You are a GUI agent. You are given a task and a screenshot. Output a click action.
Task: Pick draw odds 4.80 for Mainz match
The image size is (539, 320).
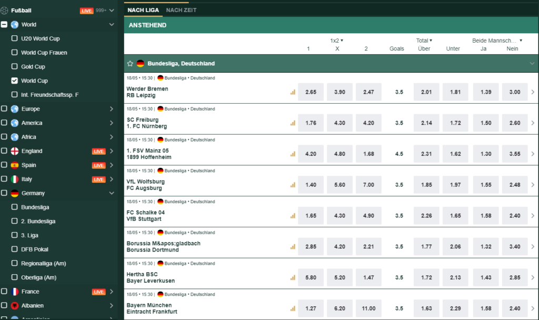[x=340, y=154]
